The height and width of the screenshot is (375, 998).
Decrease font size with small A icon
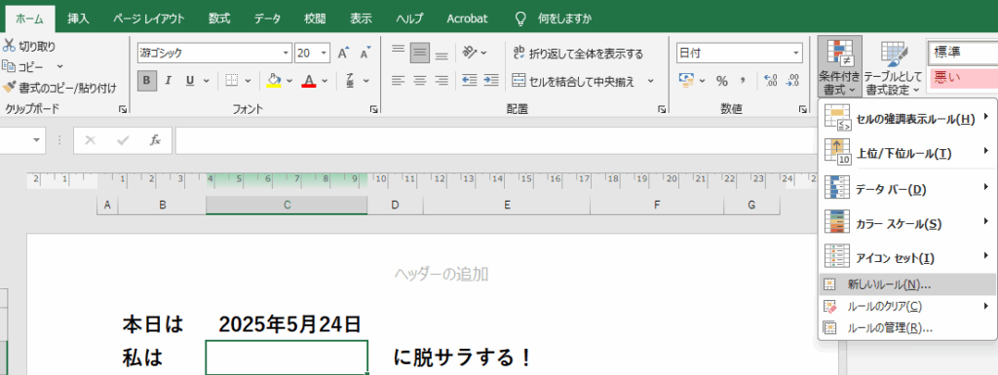click(365, 53)
